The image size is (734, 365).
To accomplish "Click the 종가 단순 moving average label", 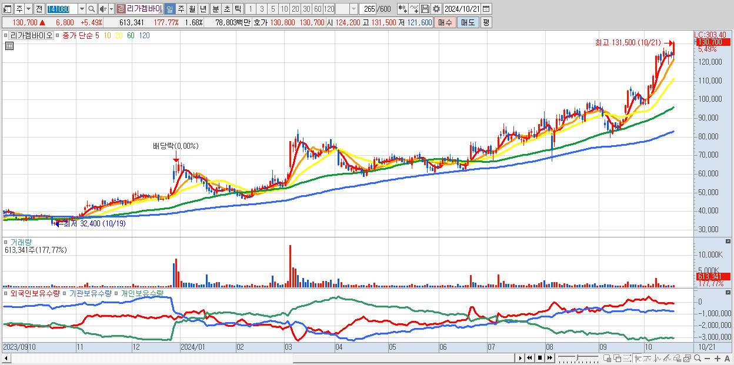I will coord(78,35).
